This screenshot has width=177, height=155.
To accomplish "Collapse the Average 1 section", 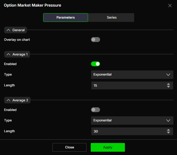I will coord(17,54).
